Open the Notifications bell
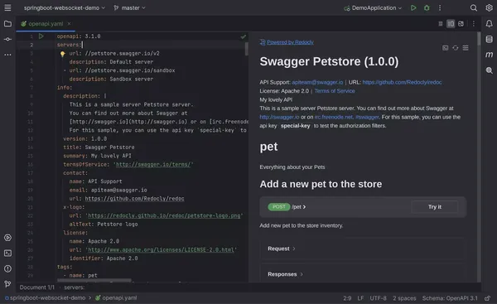The height and width of the screenshot is (304, 497). coord(489,24)
